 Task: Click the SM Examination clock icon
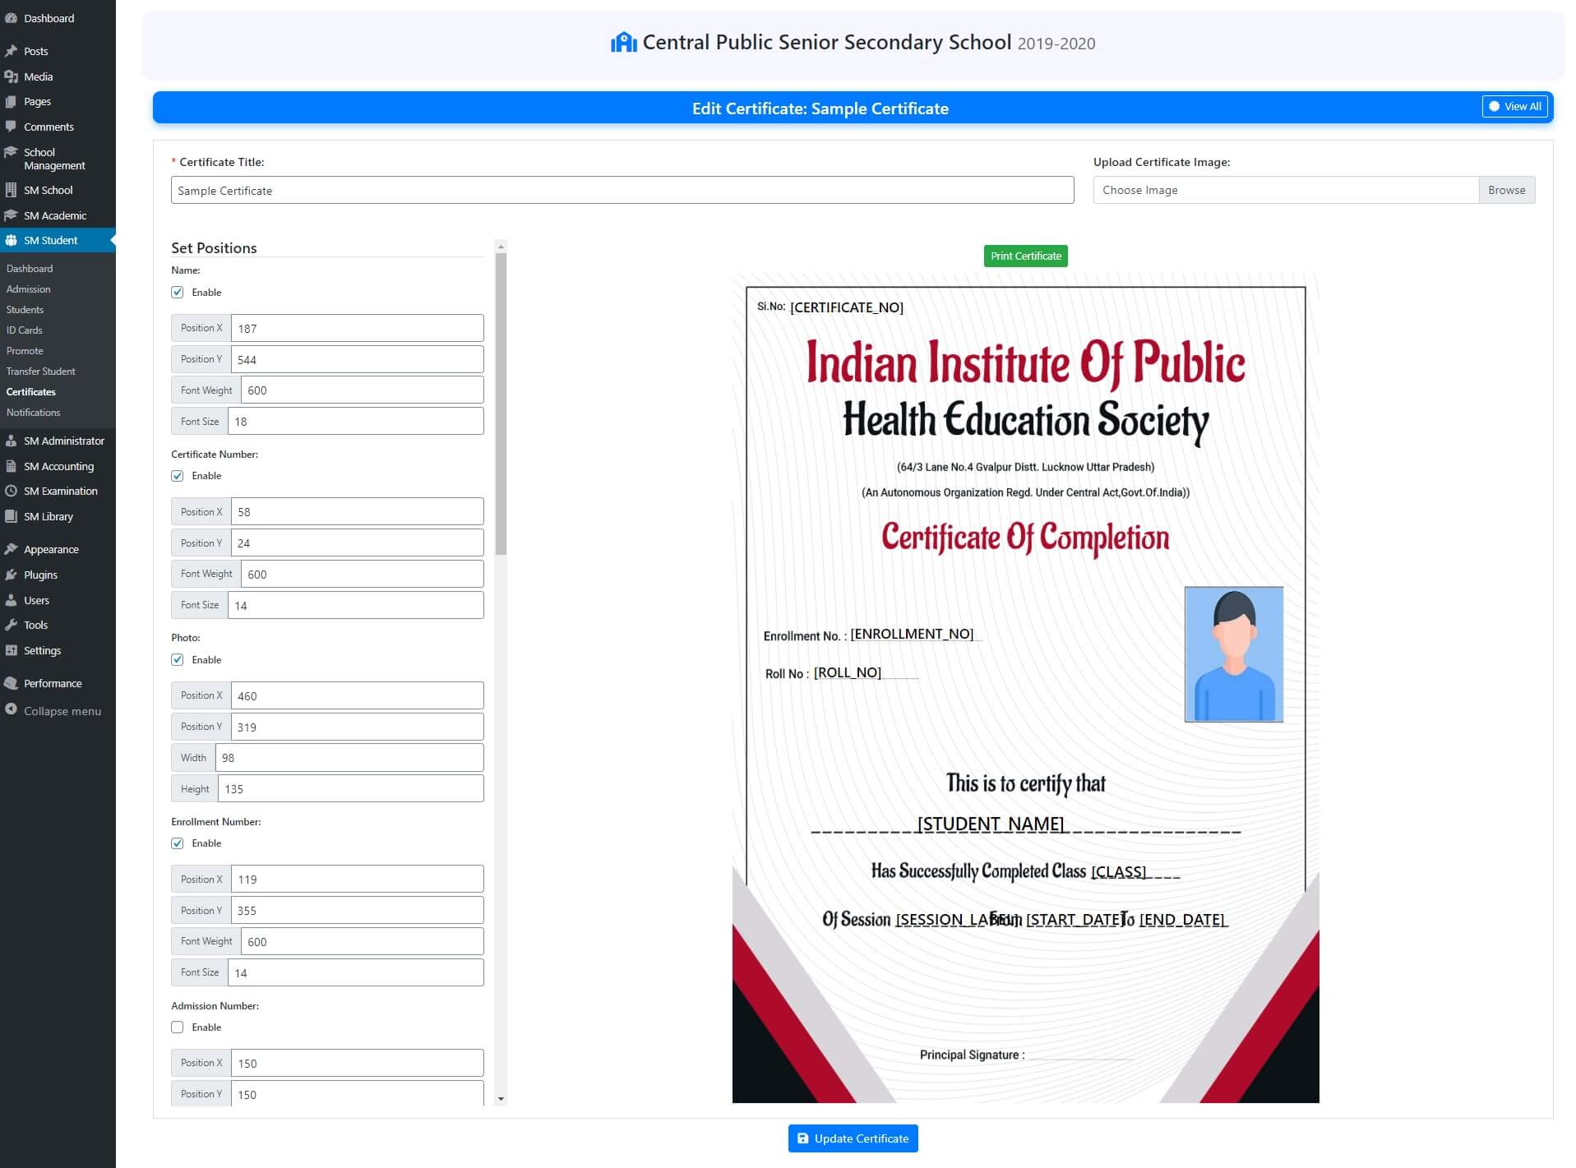pos(11,491)
